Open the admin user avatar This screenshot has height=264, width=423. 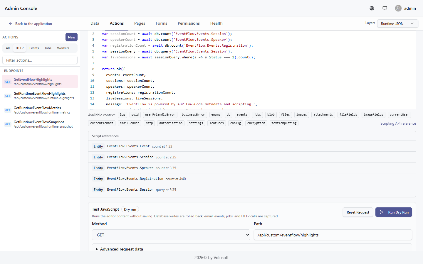(398, 8)
